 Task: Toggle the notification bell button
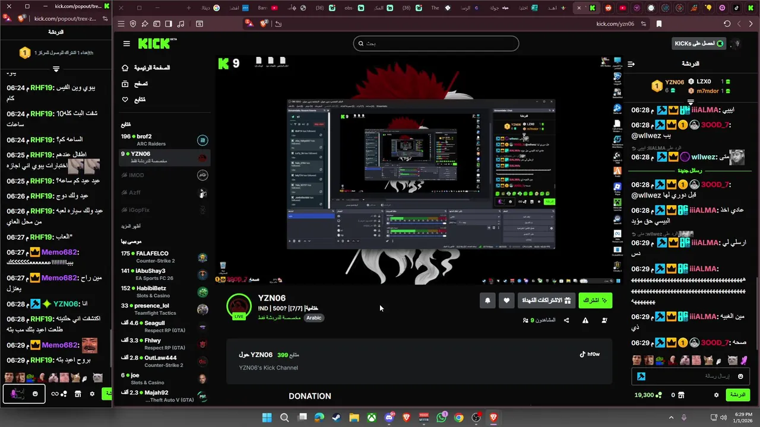pos(487,301)
